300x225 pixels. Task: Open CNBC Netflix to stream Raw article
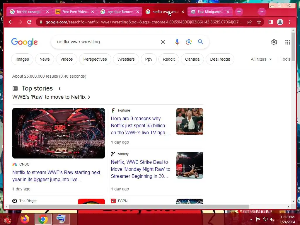click(56, 176)
